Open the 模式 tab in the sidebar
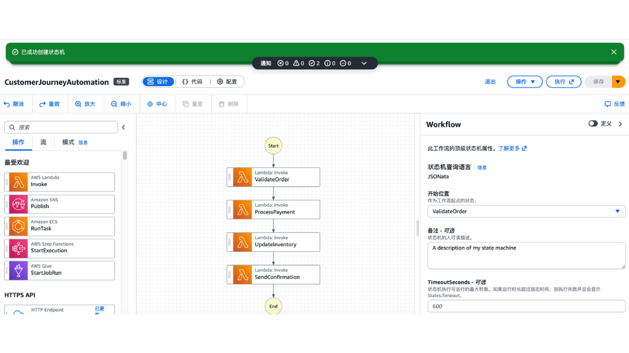 [68, 143]
